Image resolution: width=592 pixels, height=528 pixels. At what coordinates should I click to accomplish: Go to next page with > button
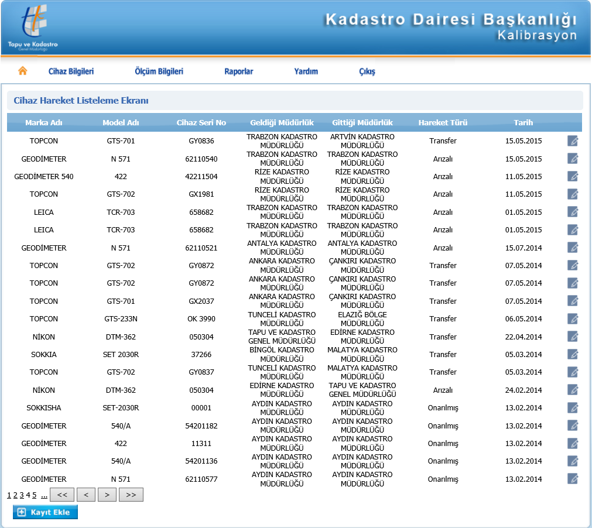tap(107, 495)
